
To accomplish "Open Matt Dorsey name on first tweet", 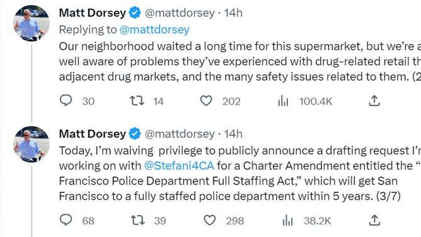I will (x=93, y=13).
